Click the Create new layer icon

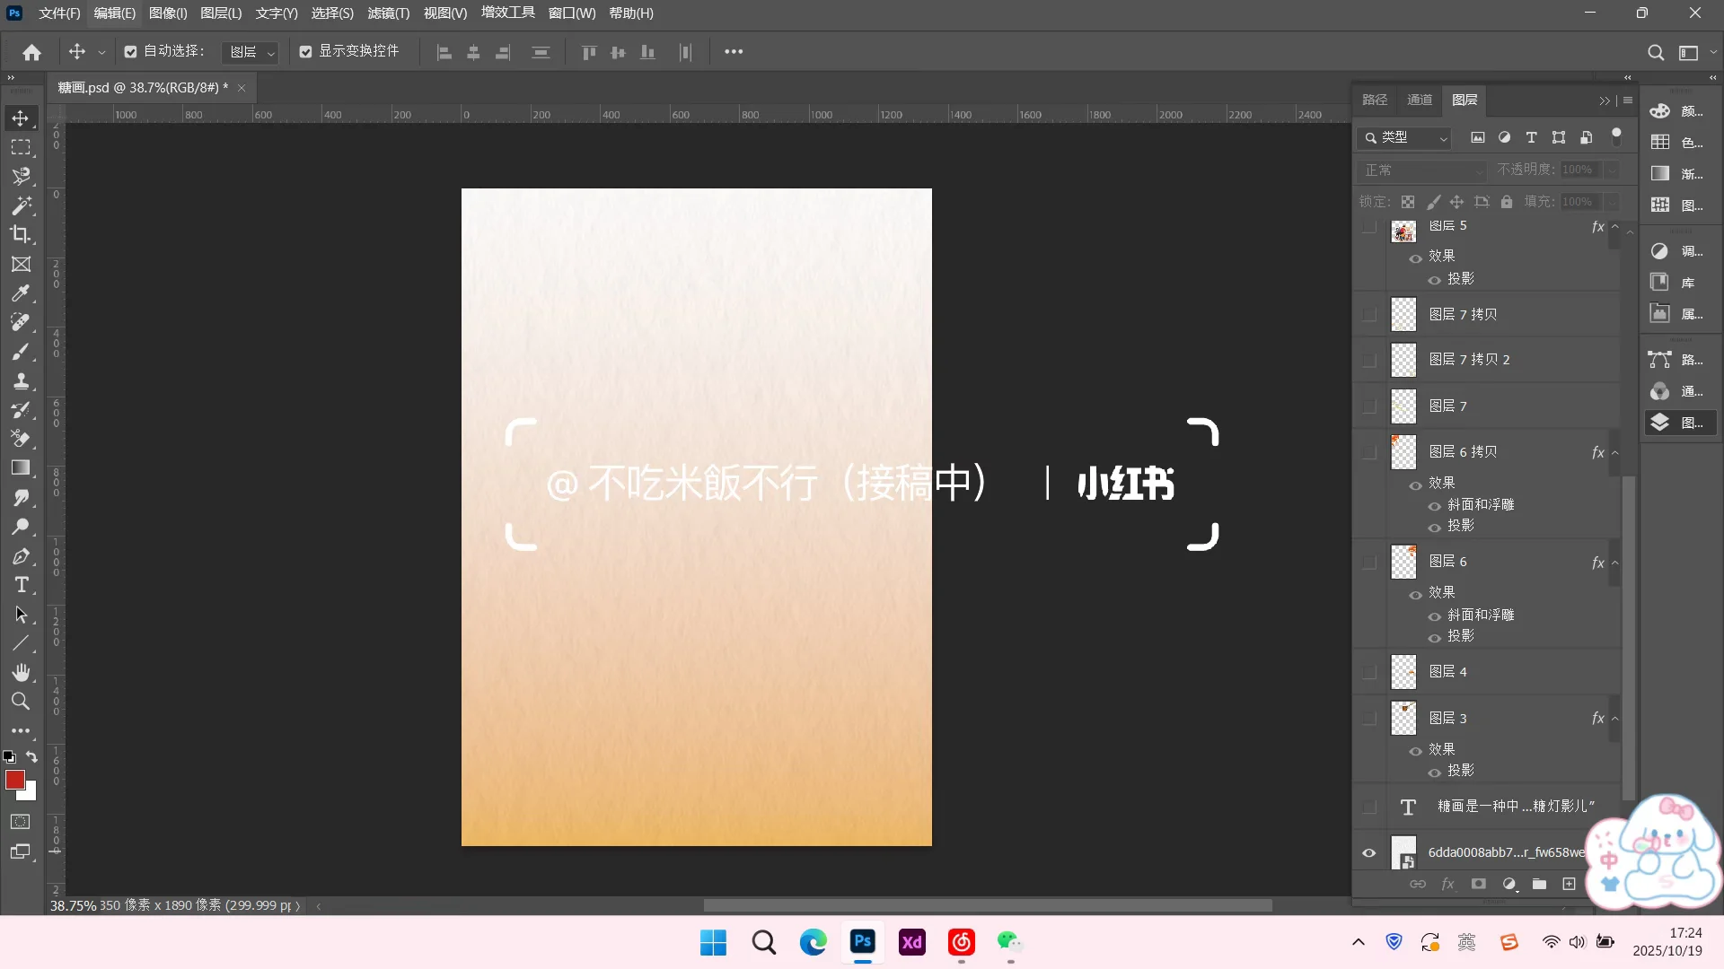point(1570,884)
